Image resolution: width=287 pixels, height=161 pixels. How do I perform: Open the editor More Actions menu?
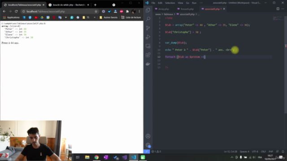click(x=283, y=9)
